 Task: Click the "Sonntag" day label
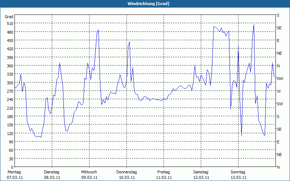[x=238, y=172]
